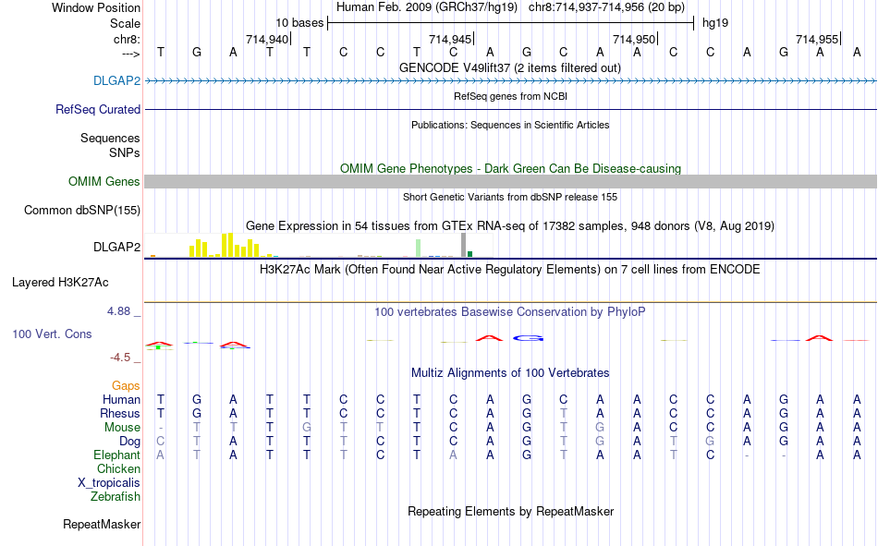Click the black DLGAP2 GTEx expression label

[x=117, y=247]
